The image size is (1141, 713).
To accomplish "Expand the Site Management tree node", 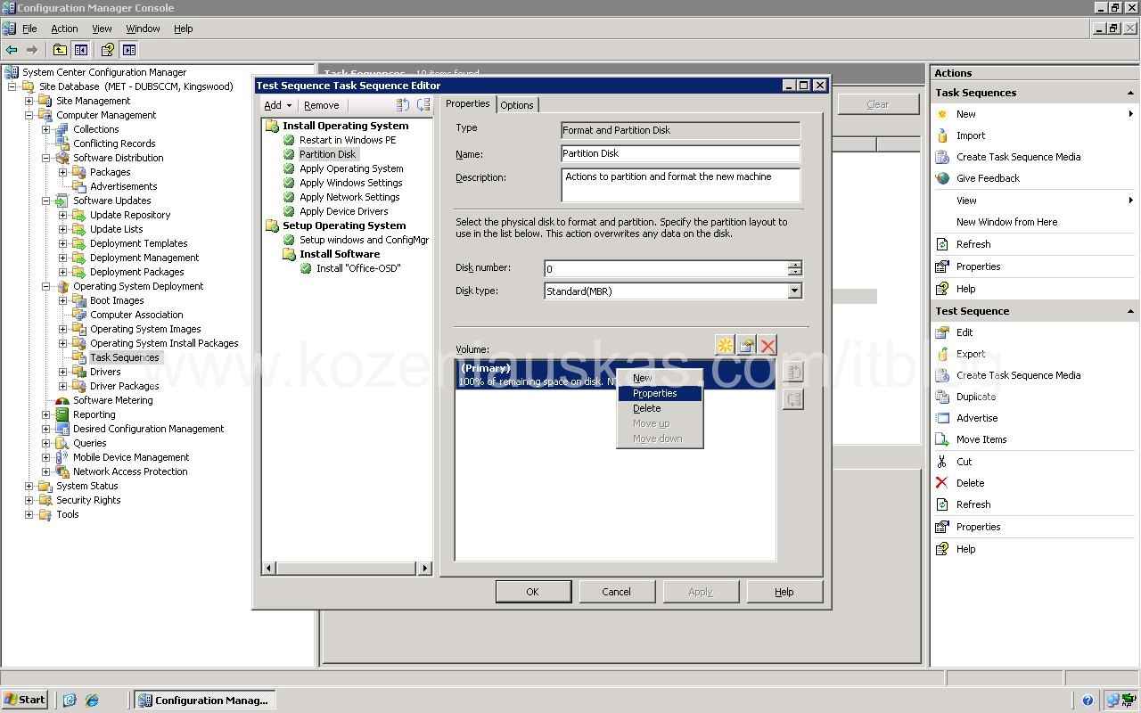I will point(29,101).
